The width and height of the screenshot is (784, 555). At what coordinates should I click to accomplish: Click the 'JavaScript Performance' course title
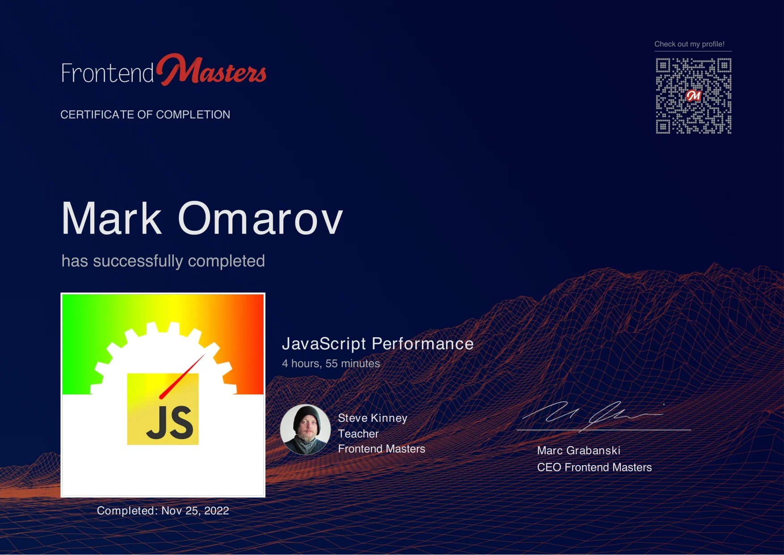(x=378, y=344)
